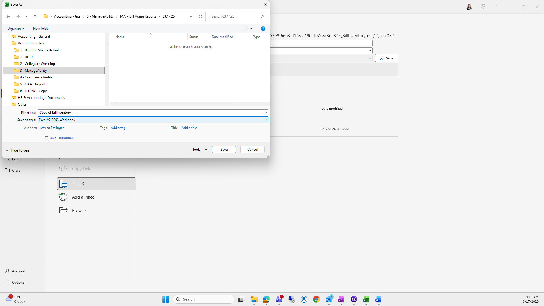Screen dimensions: 544x306
Task: Click the Add a tag link
Action: point(118,128)
